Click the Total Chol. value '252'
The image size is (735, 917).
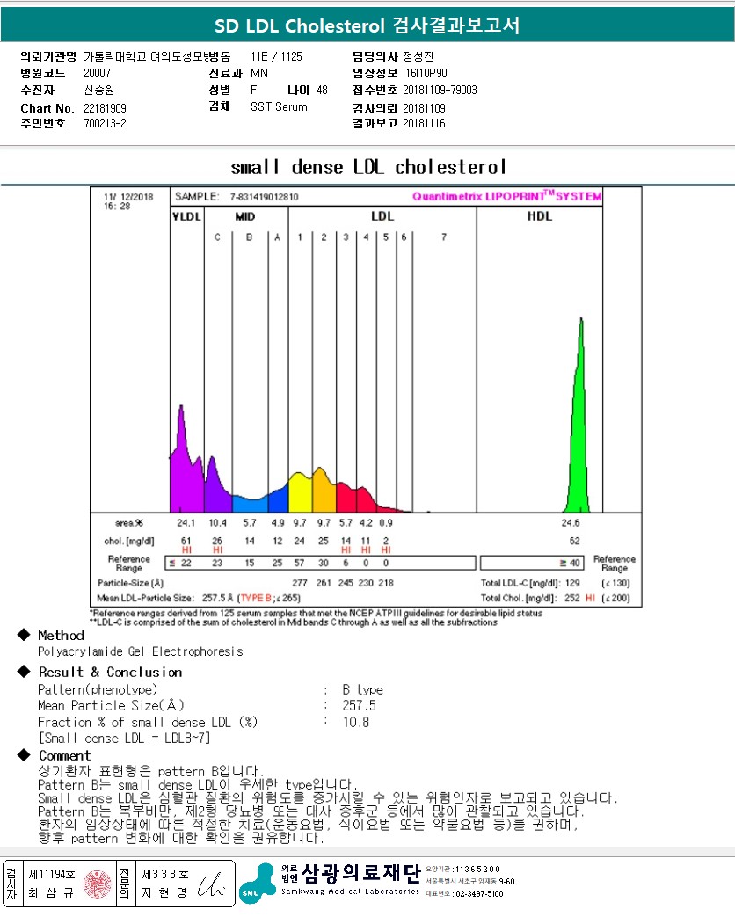click(x=571, y=598)
